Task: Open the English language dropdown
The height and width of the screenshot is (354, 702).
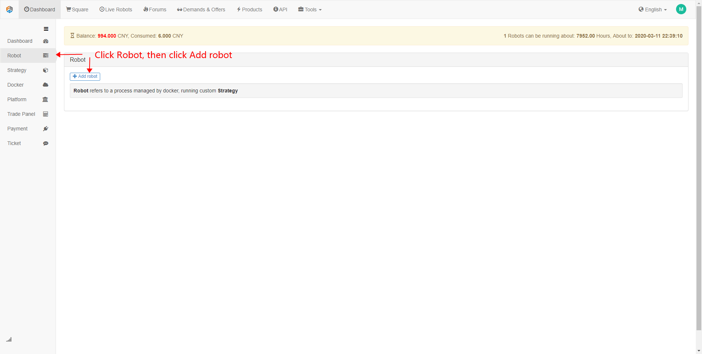Action: [653, 9]
